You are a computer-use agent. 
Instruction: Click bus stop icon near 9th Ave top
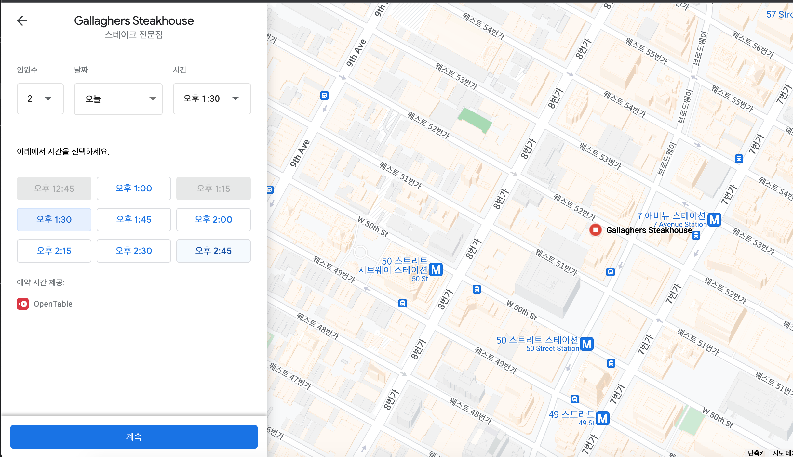tap(324, 96)
